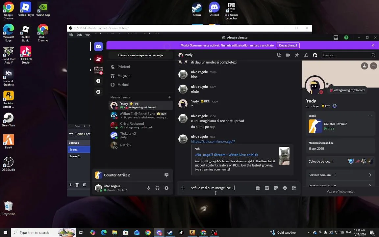Screen dimensions: 379x237
Task: Open uNo_csgo17 Stream embed title link
Action: click(226, 155)
